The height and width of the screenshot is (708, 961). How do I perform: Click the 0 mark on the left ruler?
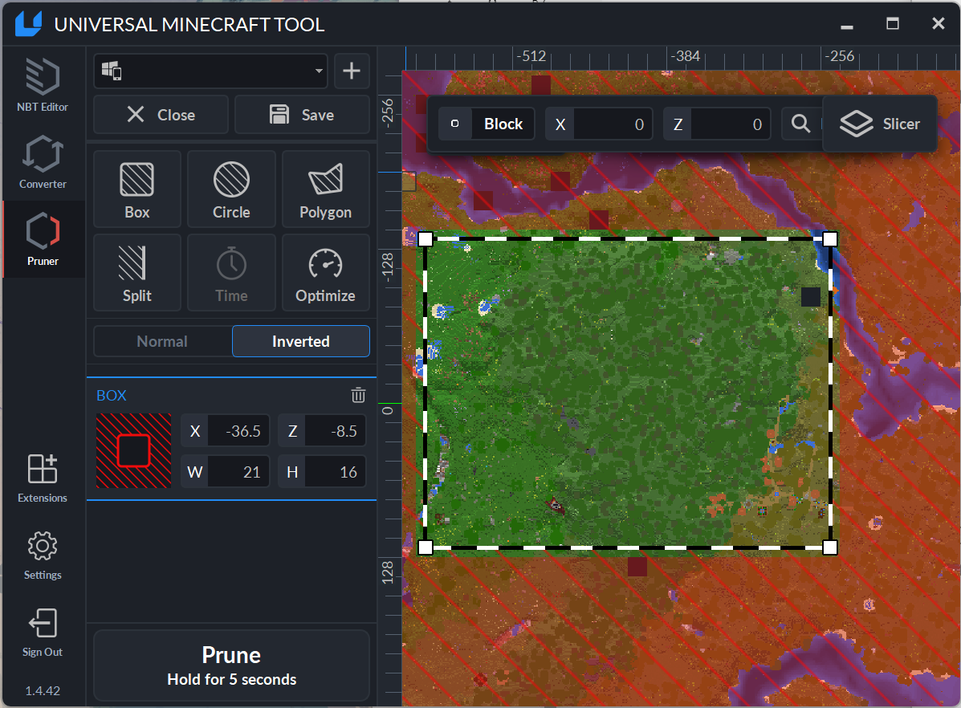click(x=387, y=410)
